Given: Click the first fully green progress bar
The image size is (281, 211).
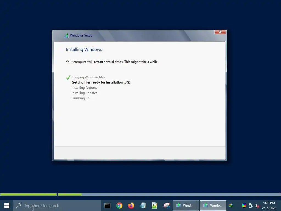Looking at the screenshot, I should click(x=29, y=194).
